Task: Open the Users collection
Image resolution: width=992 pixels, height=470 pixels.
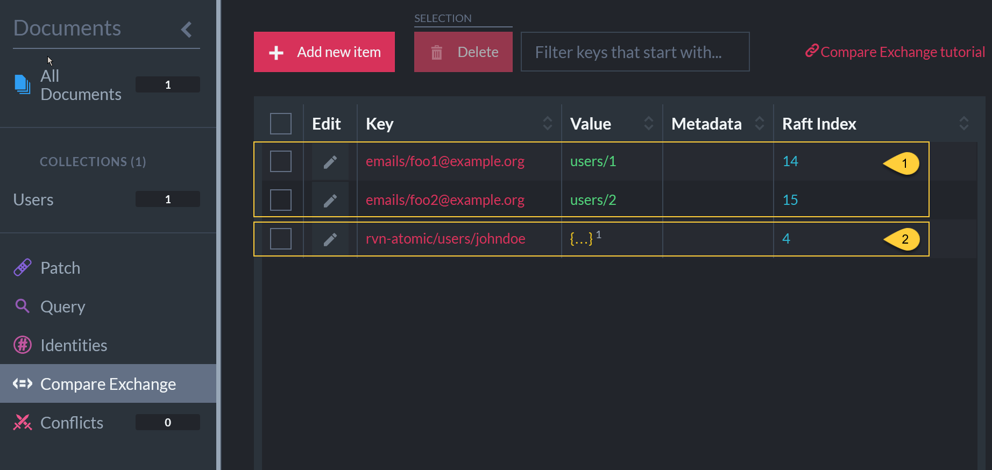Action: click(33, 200)
